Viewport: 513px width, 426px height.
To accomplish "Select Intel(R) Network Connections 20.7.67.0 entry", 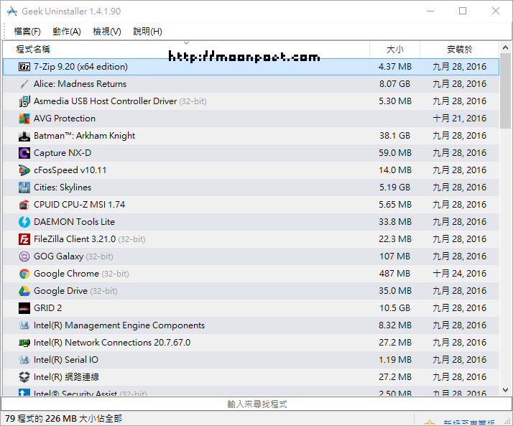I will (x=251, y=343).
